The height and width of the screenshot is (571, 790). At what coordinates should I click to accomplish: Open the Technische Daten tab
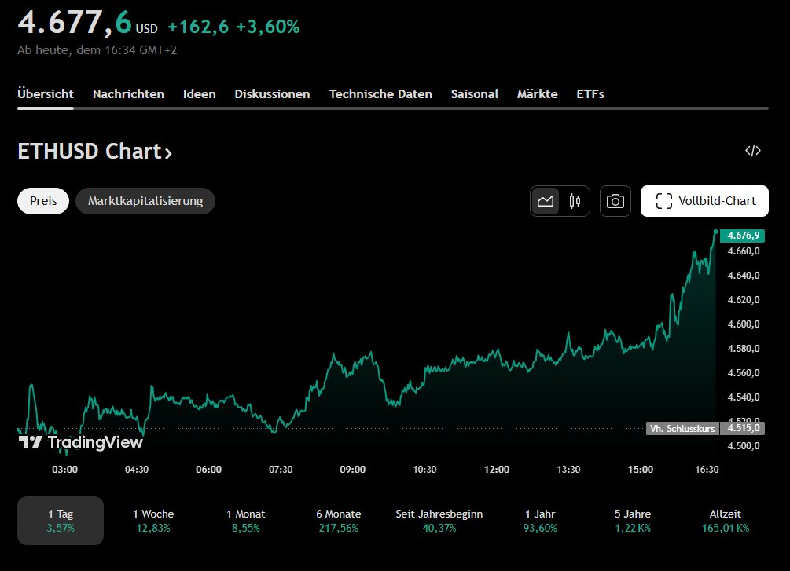pyautogui.click(x=380, y=93)
